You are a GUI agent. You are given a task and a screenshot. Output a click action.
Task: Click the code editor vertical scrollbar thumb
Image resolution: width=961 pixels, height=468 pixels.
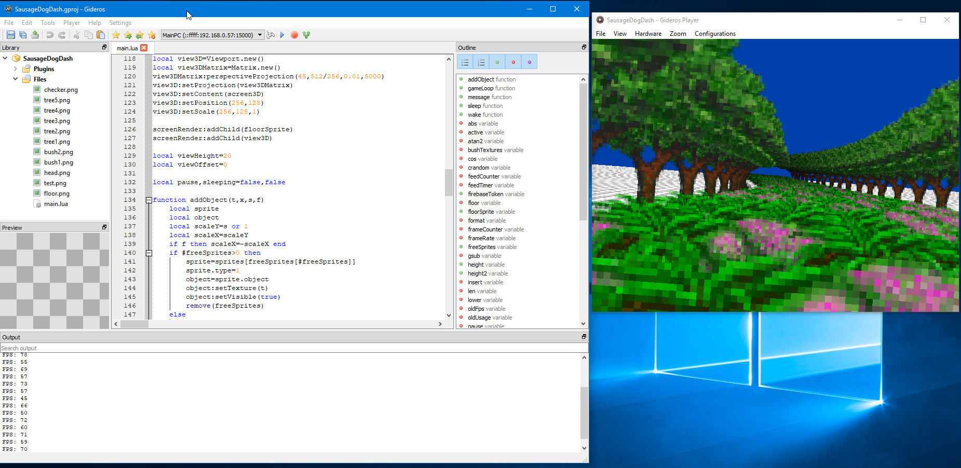point(449,182)
